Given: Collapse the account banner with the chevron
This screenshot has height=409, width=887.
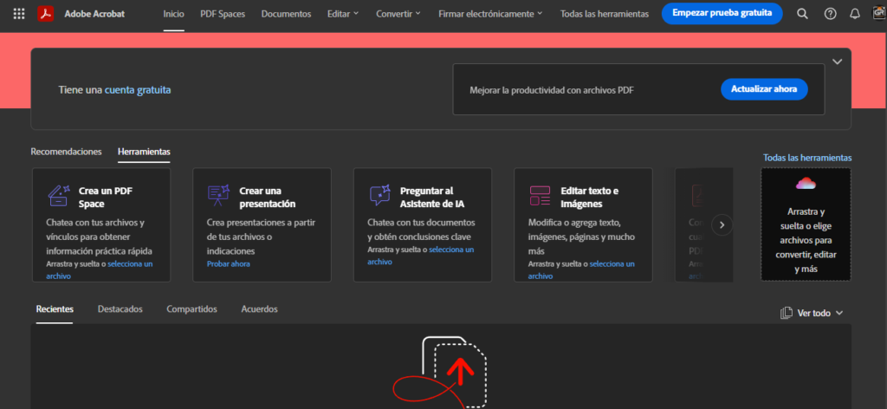Looking at the screenshot, I should coord(837,62).
